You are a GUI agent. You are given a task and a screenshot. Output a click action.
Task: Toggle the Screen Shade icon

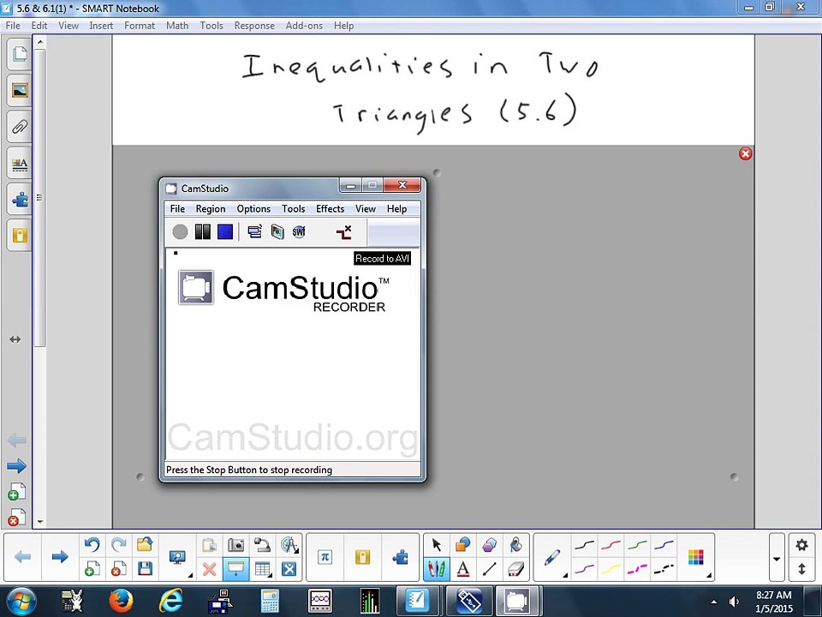click(236, 569)
